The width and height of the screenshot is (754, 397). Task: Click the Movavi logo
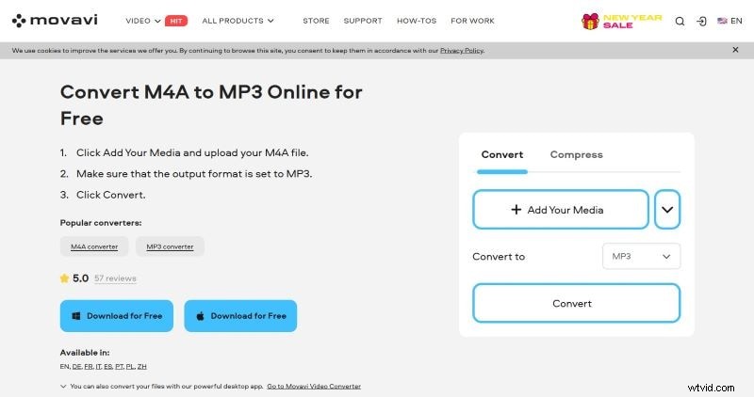click(x=55, y=20)
